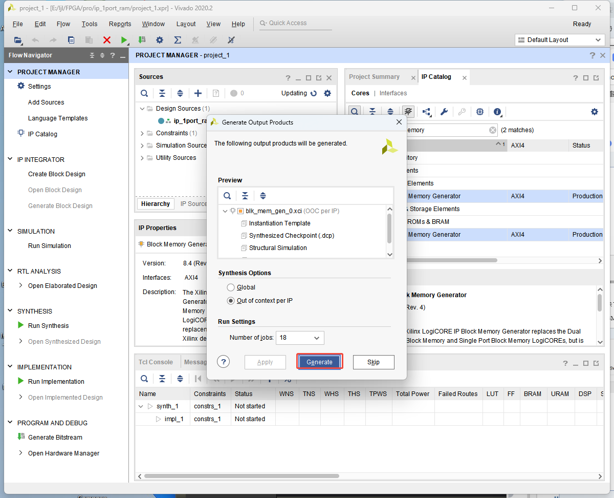Click the copy document toolbar icon
The width and height of the screenshot is (614, 498).
pyautogui.click(x=71, y=40)
